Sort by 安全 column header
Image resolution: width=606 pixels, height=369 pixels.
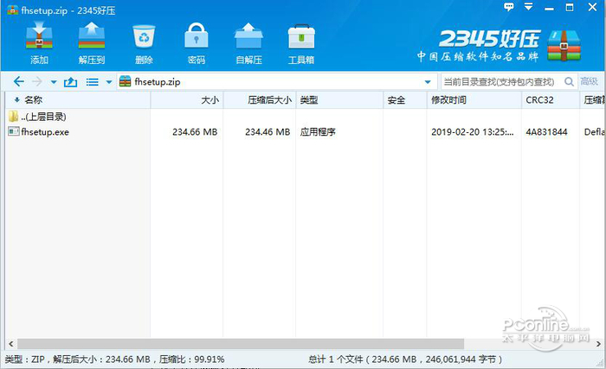[x=404, y=100]
